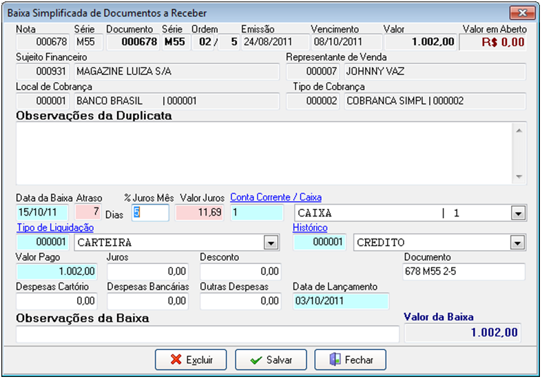Click the bold Documento number 000678

click(133, 42)
